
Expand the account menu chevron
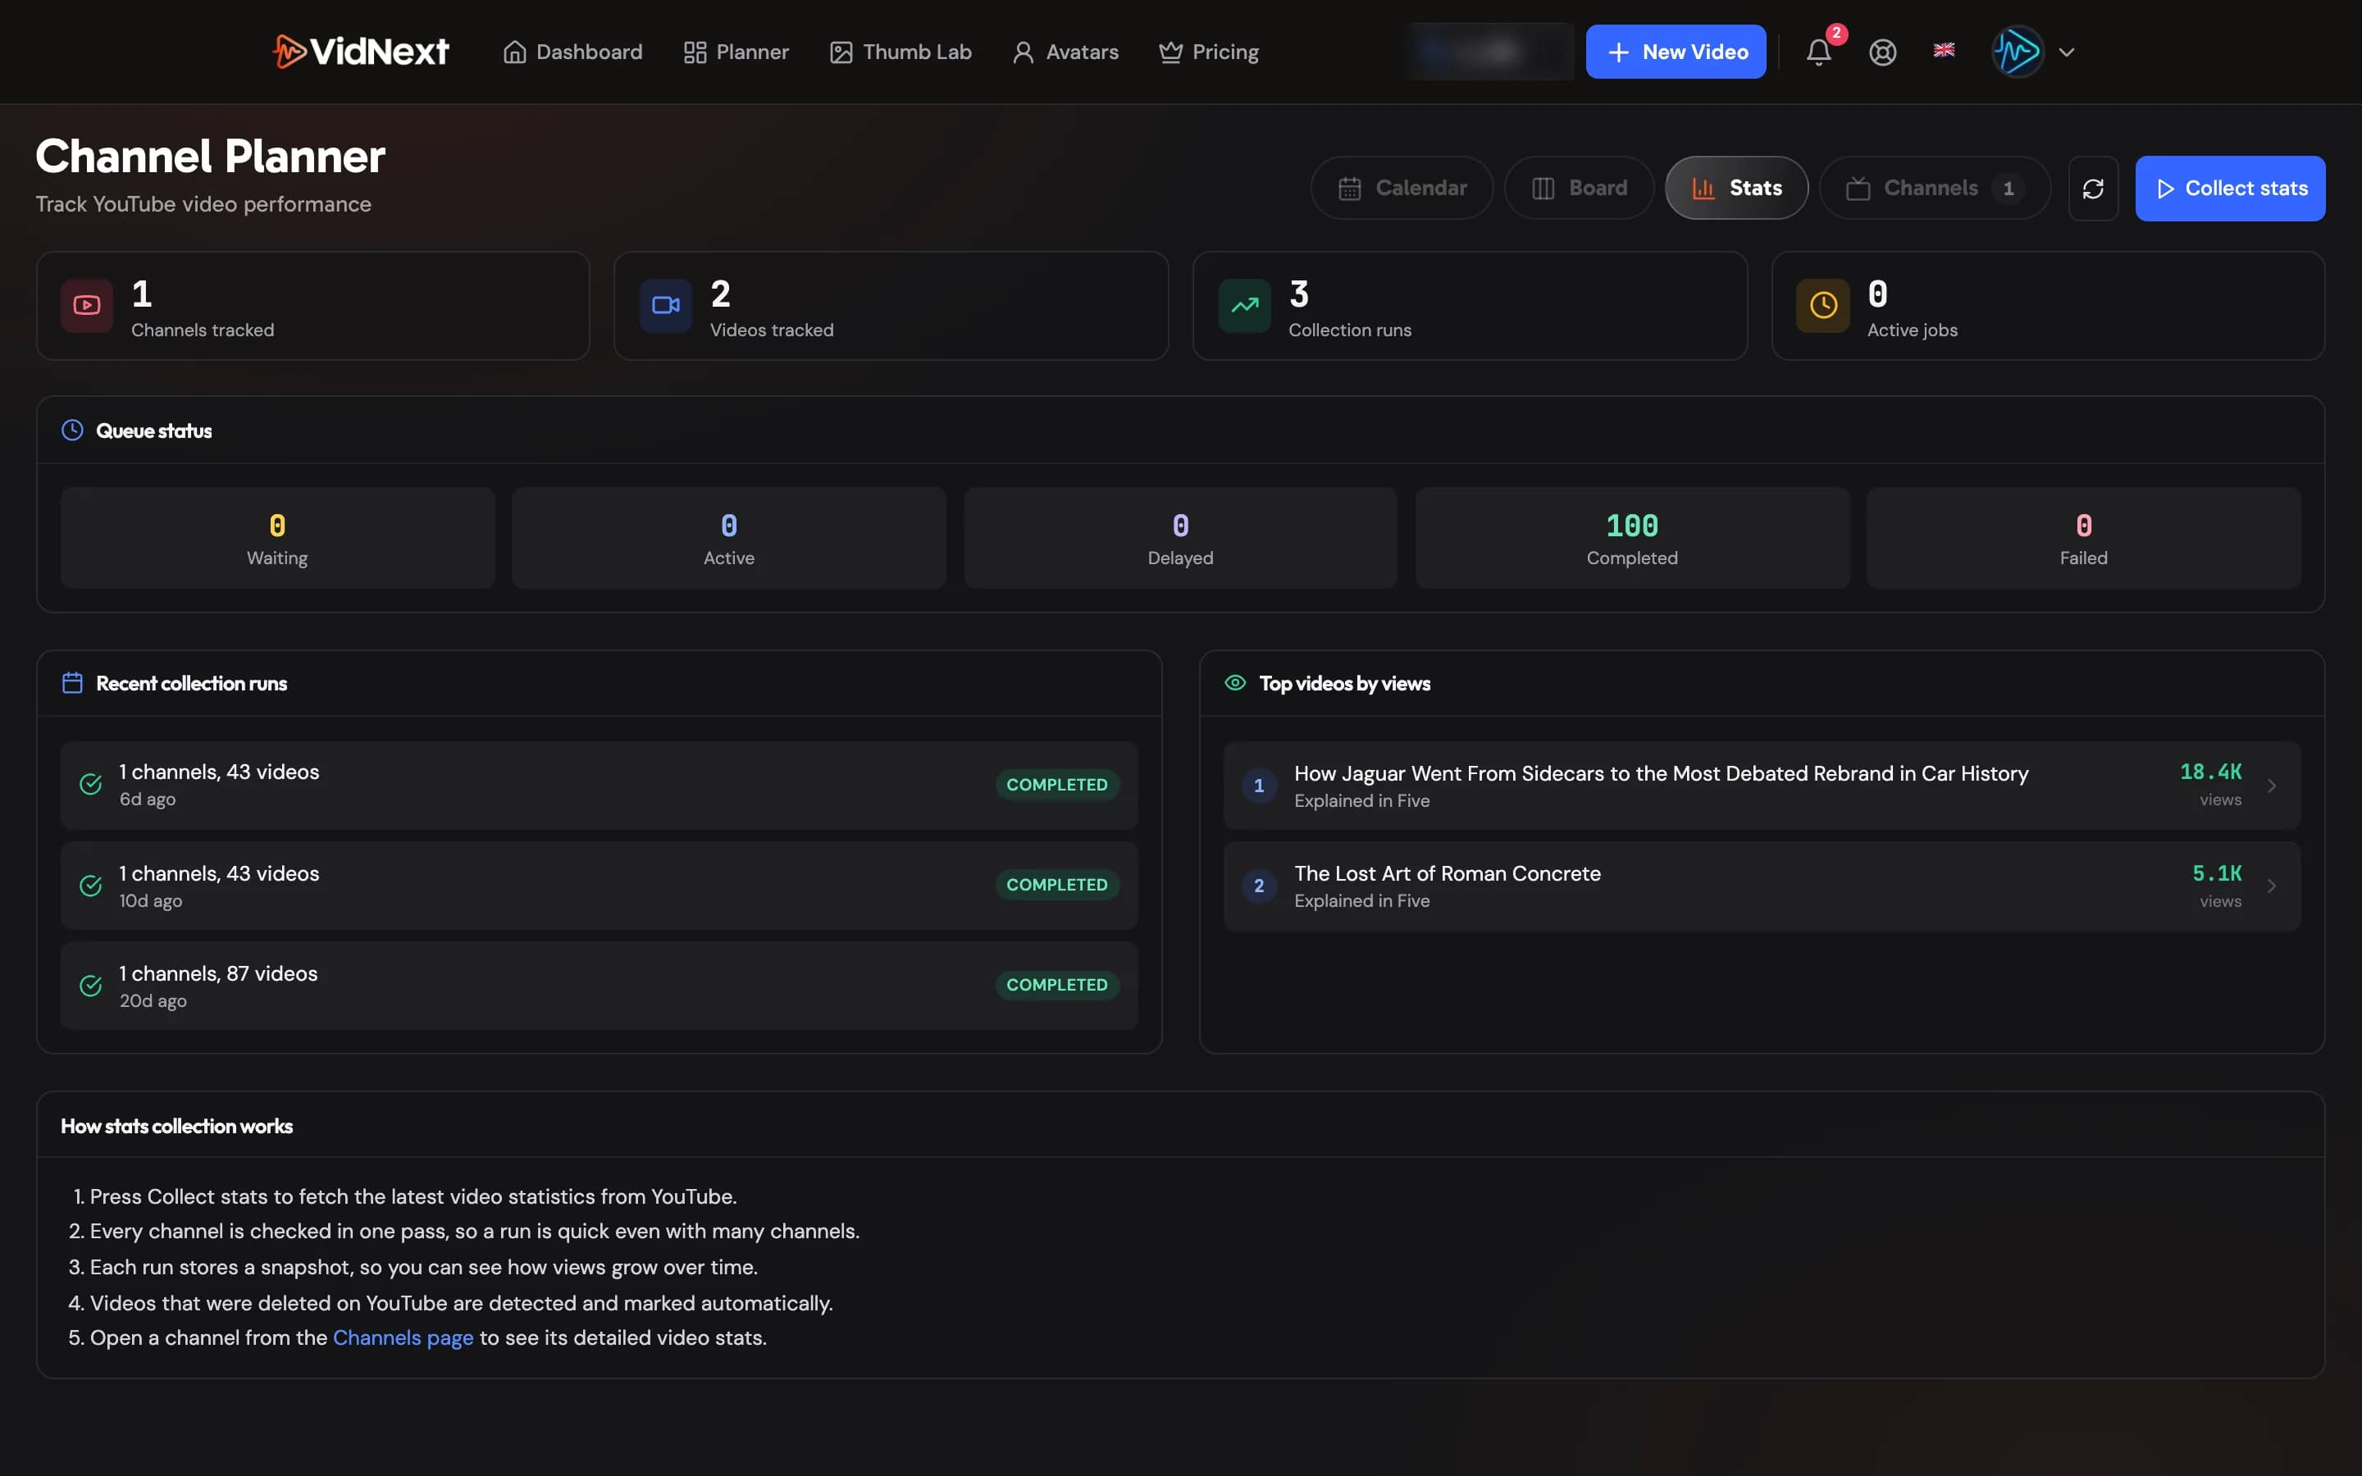tap(2066, 52)
